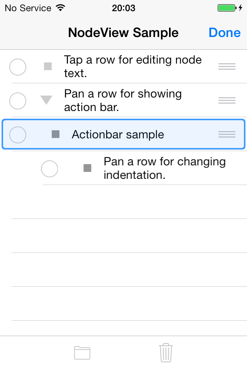Tap the trash can delete icon
The width and height of the screenshot is (247, 370).
click(166, 353)
